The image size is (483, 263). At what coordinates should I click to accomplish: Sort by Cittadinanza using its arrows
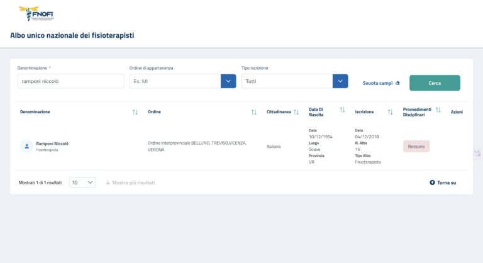click(x=296, y=112)
